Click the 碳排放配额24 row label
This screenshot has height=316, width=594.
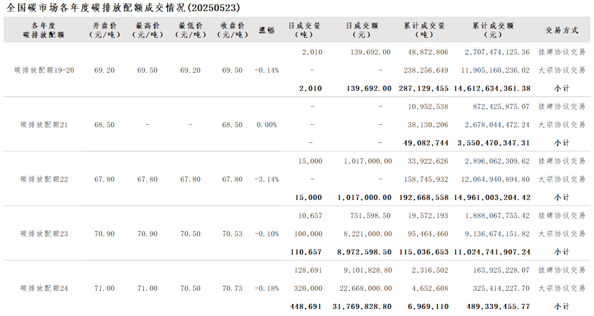tap(44, 288)
